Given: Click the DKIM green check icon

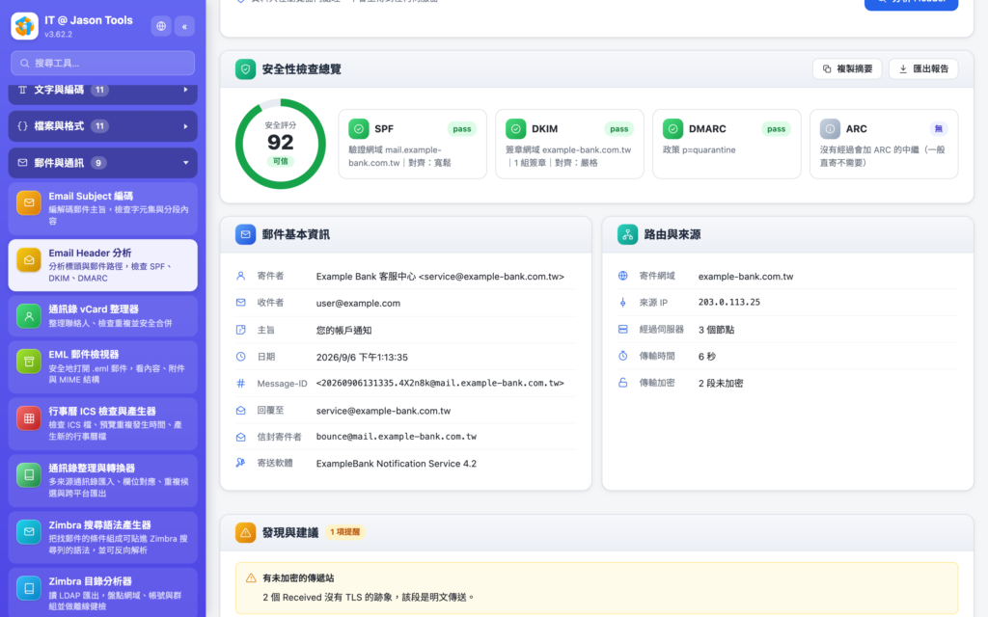Looking at the screenshot, I should point(515,128).
